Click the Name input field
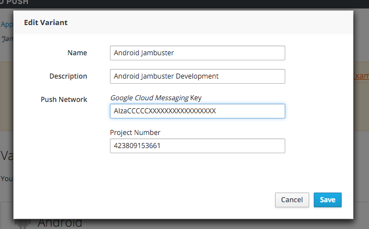Image resolution: width=369 pixels, height=229 pixels. (x=197, y=53)
